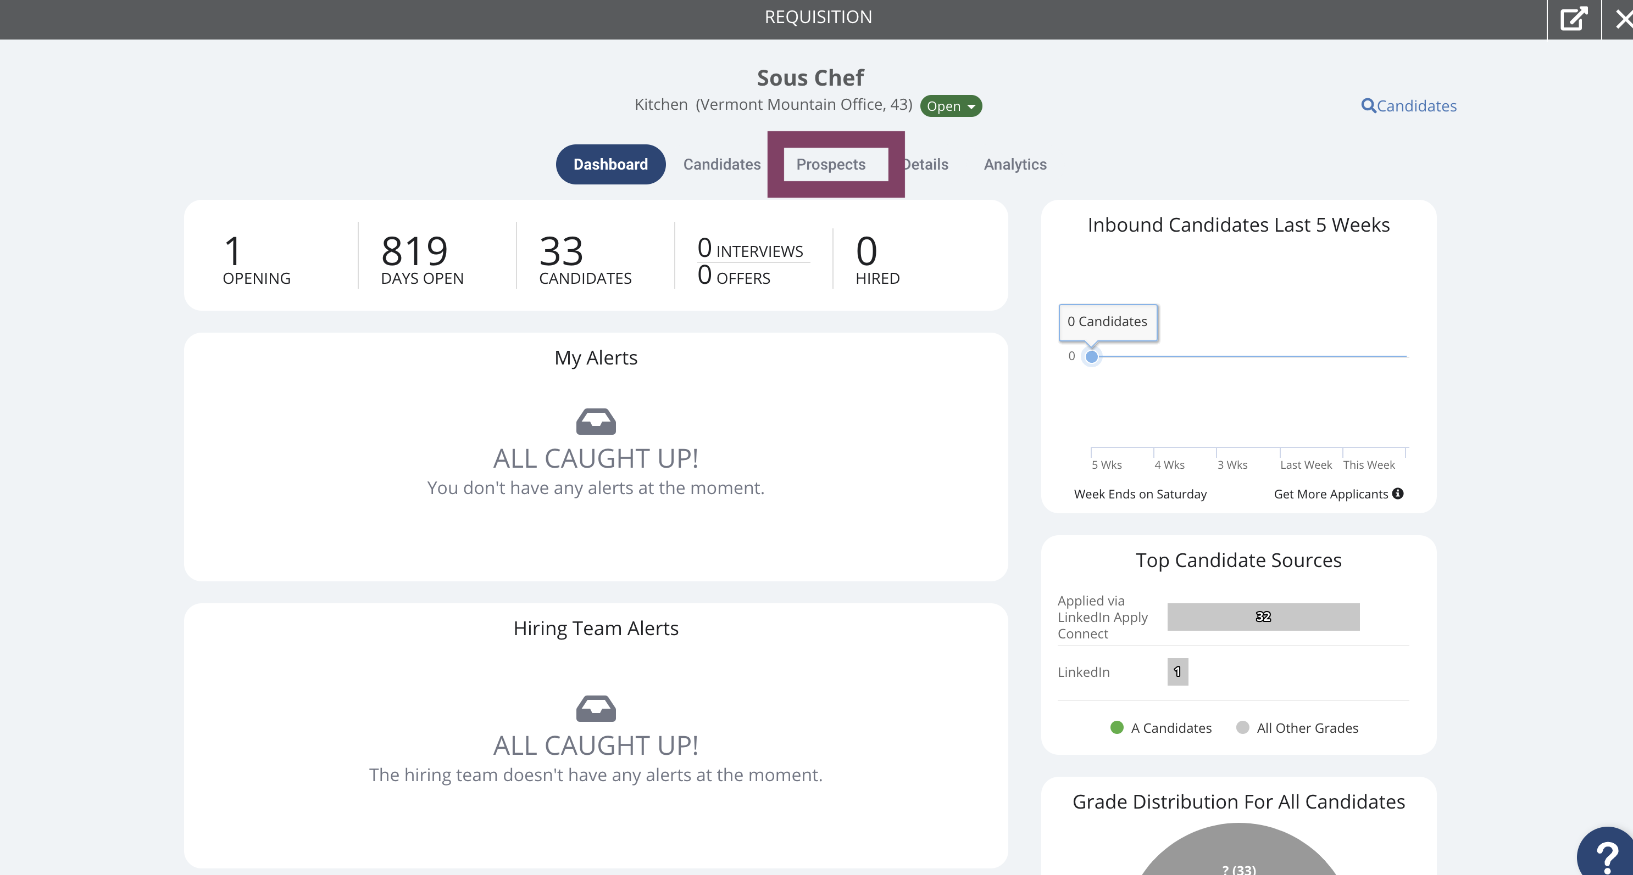
Task: Click the '3 Wks' axis label
Action: (x=1232, y=465)
